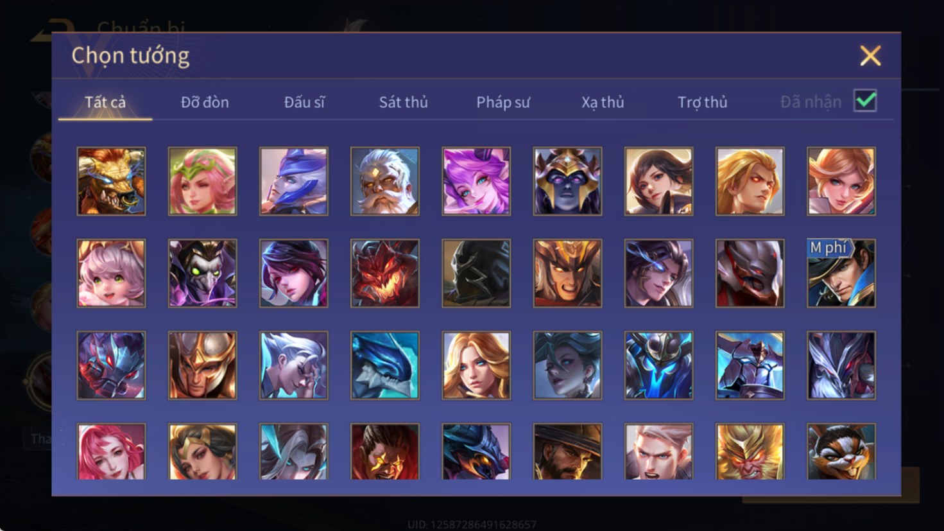Switch to the Đỡ đòn tab
This screenshot has height=531, width=944.
click(205, 102)
